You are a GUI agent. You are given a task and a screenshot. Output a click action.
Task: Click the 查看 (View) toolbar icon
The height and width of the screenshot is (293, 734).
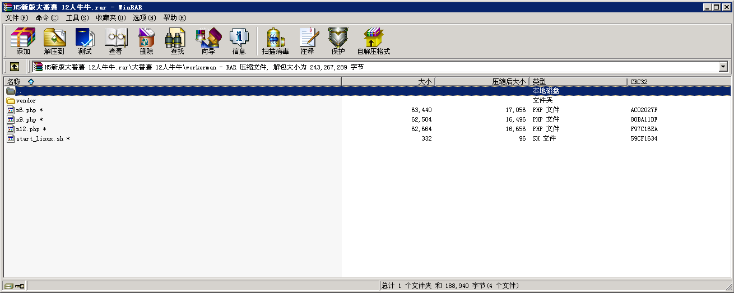[x=115, y=41]
